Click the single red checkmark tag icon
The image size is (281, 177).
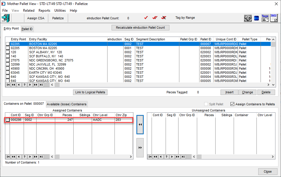[x=146, y=18]
